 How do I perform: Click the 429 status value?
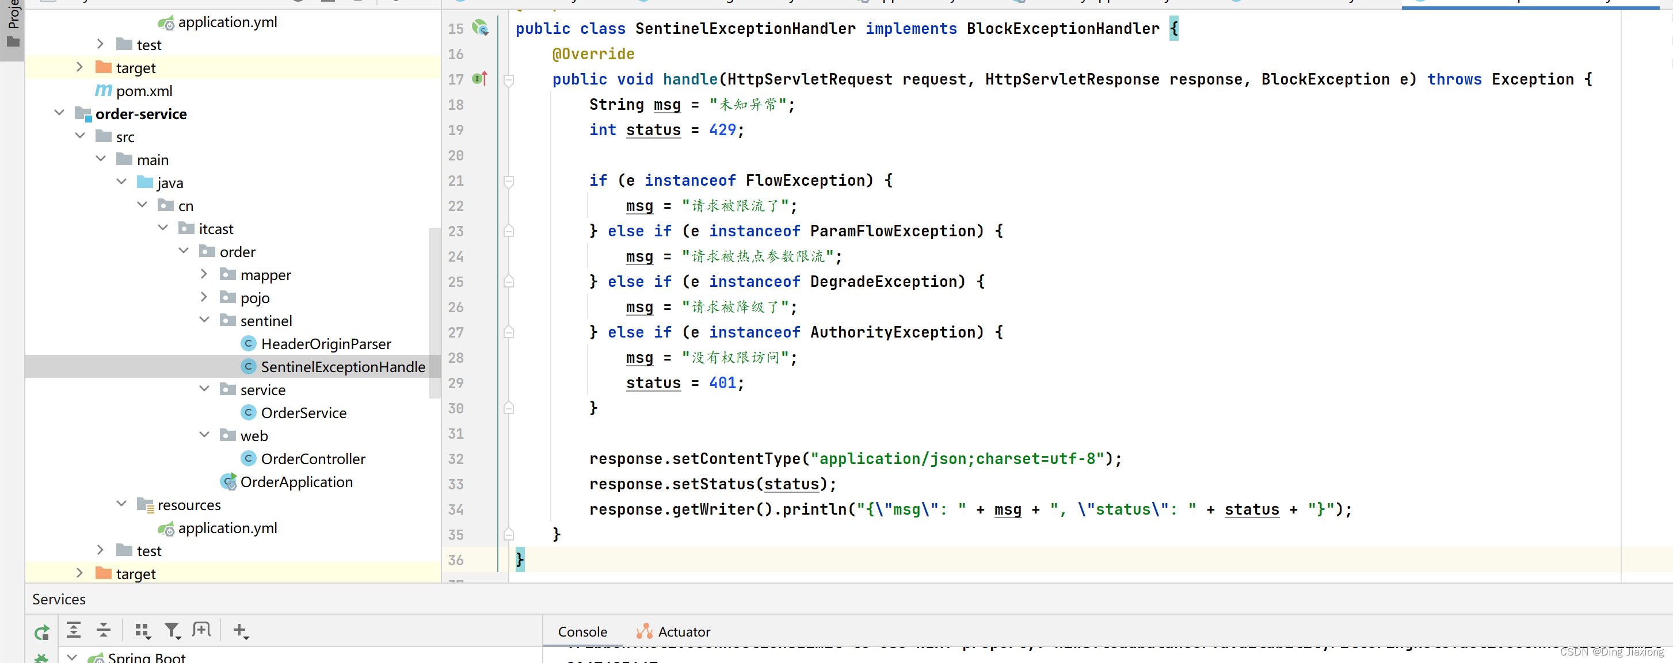tap(722, 130)
